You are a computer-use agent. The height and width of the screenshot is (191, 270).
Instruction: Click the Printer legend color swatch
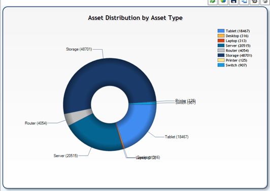click(x=221, y=60)
